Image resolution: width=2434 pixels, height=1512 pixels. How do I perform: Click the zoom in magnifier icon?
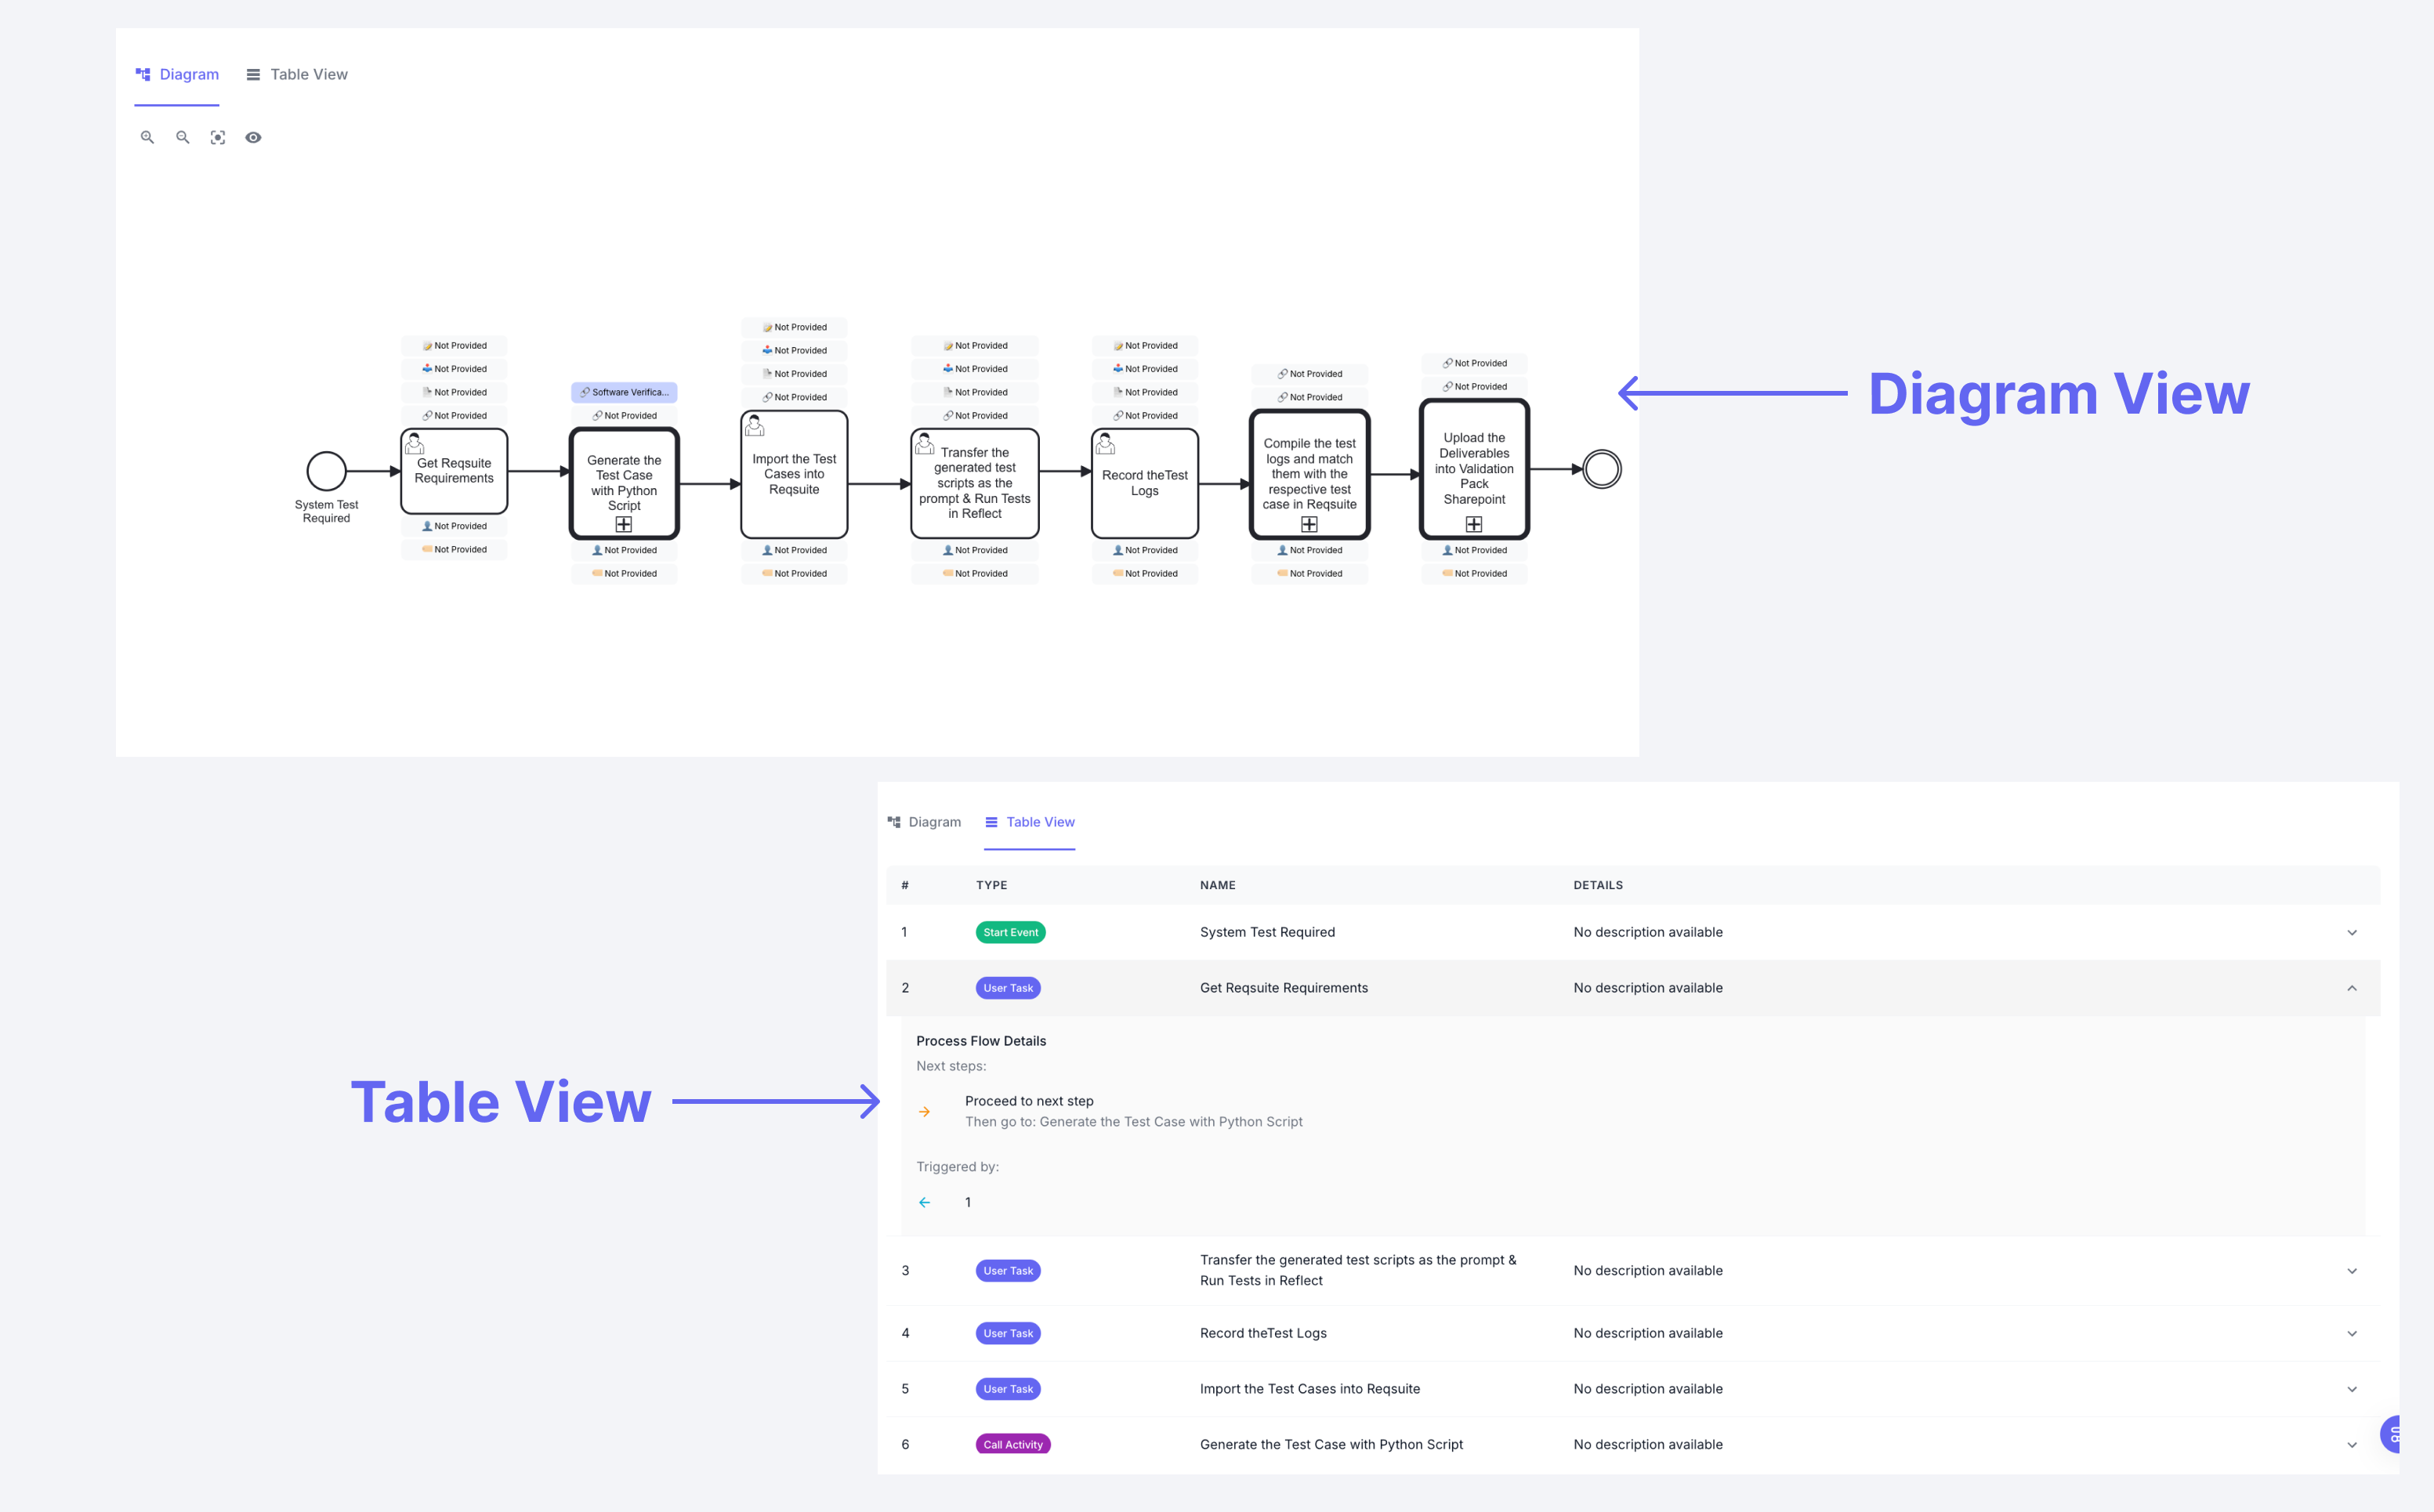pos(147,137)
